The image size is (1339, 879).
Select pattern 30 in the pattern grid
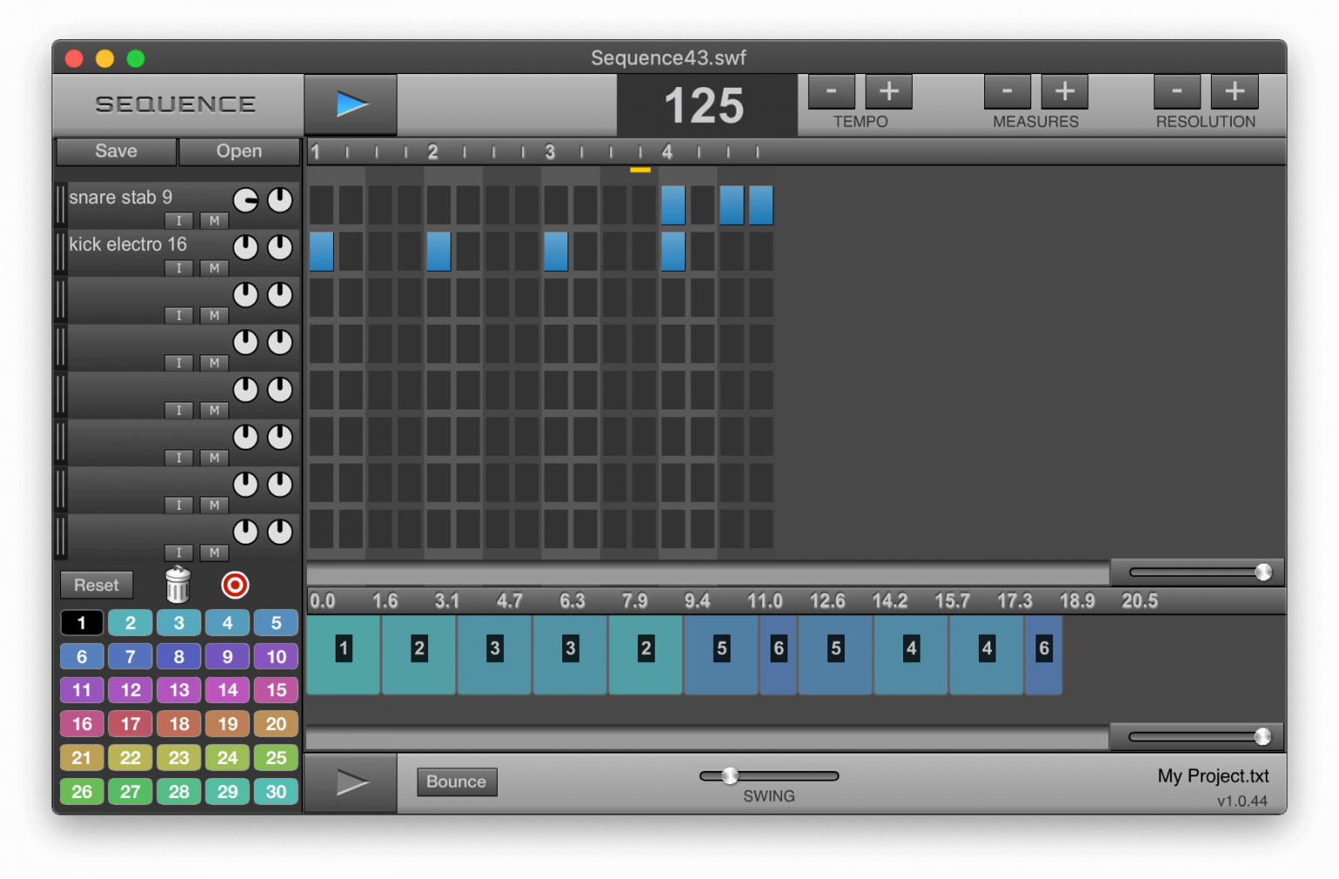coord(275,791)
